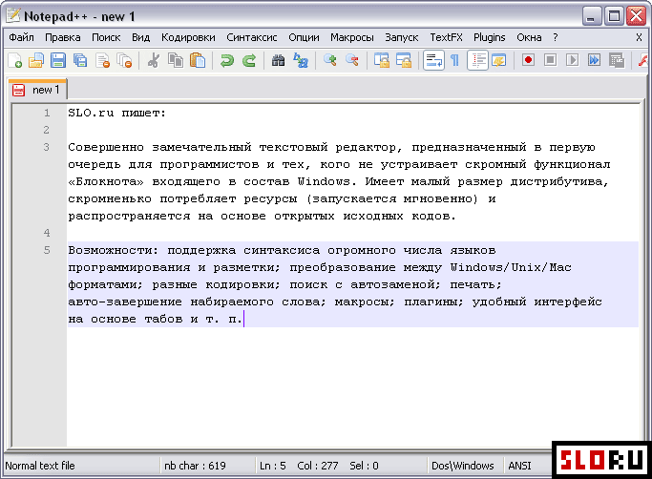Click the word '«Блокнота»' in the text

click(x=106, y=181)
